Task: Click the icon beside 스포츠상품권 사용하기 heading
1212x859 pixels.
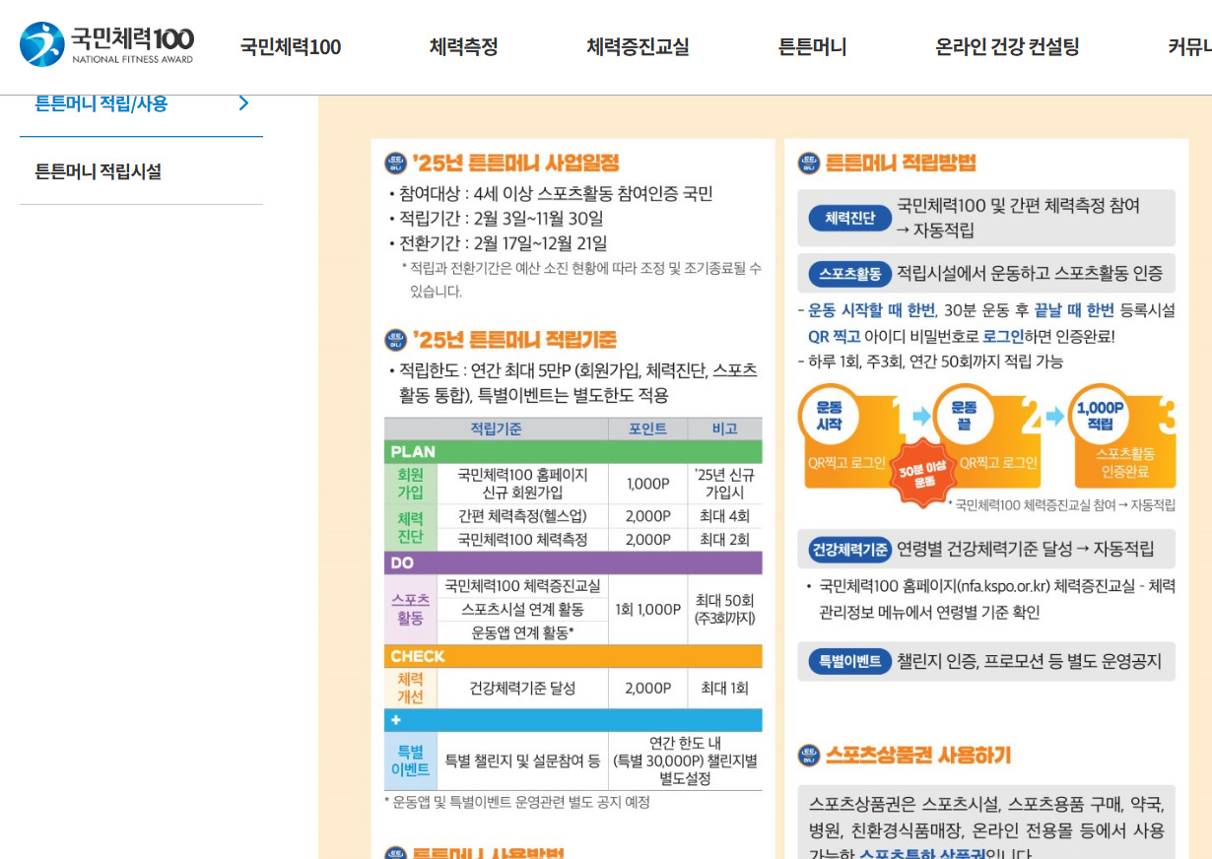Action: [808, 756]
